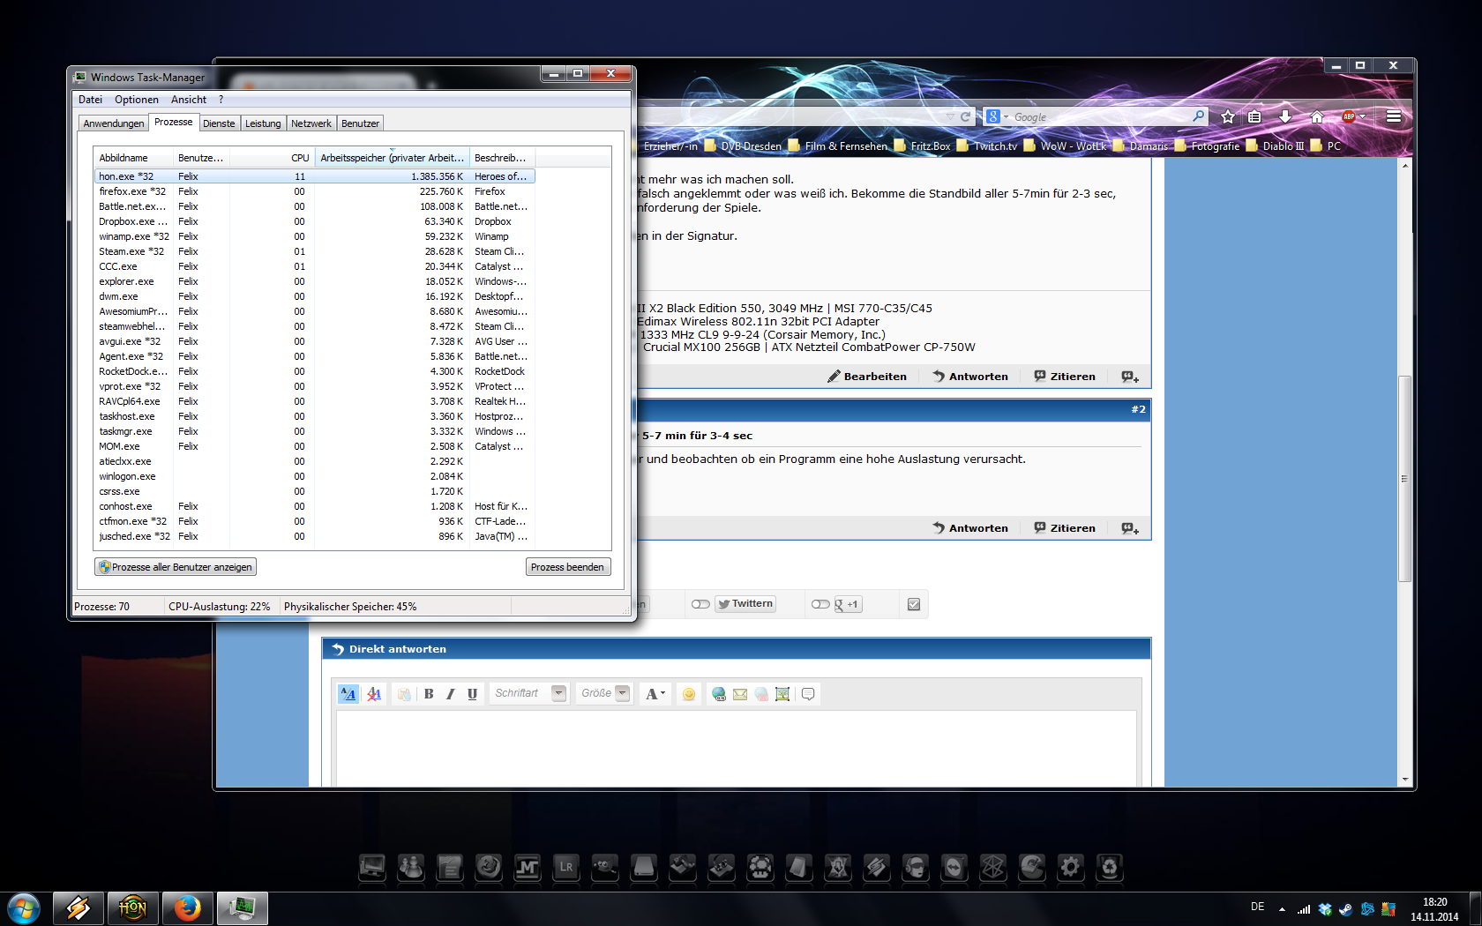Click the #2 post number link
1482x926 pixels.
pos(1139,409)
